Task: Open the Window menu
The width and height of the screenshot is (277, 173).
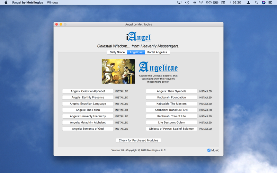Action: [x=53, y=2]
